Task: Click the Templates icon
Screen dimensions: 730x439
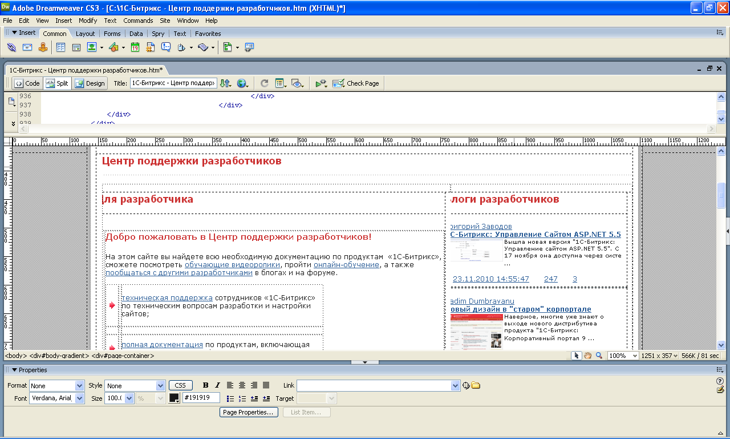Action: pos(228,47)
